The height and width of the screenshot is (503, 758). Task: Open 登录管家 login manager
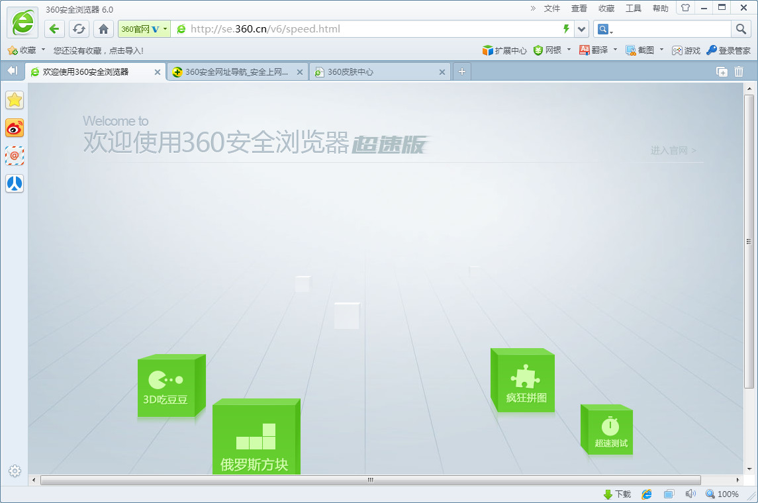click(x=728, y=50)
